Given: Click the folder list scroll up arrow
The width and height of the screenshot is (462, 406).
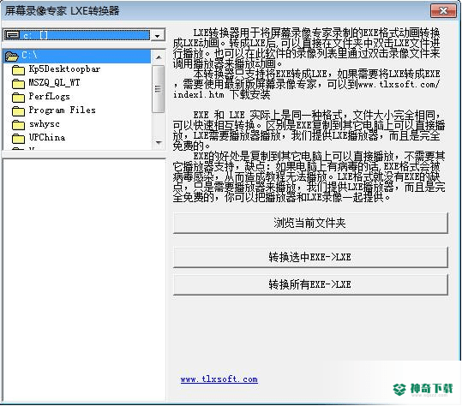Looking at the screenshot, I should [159, 57].
